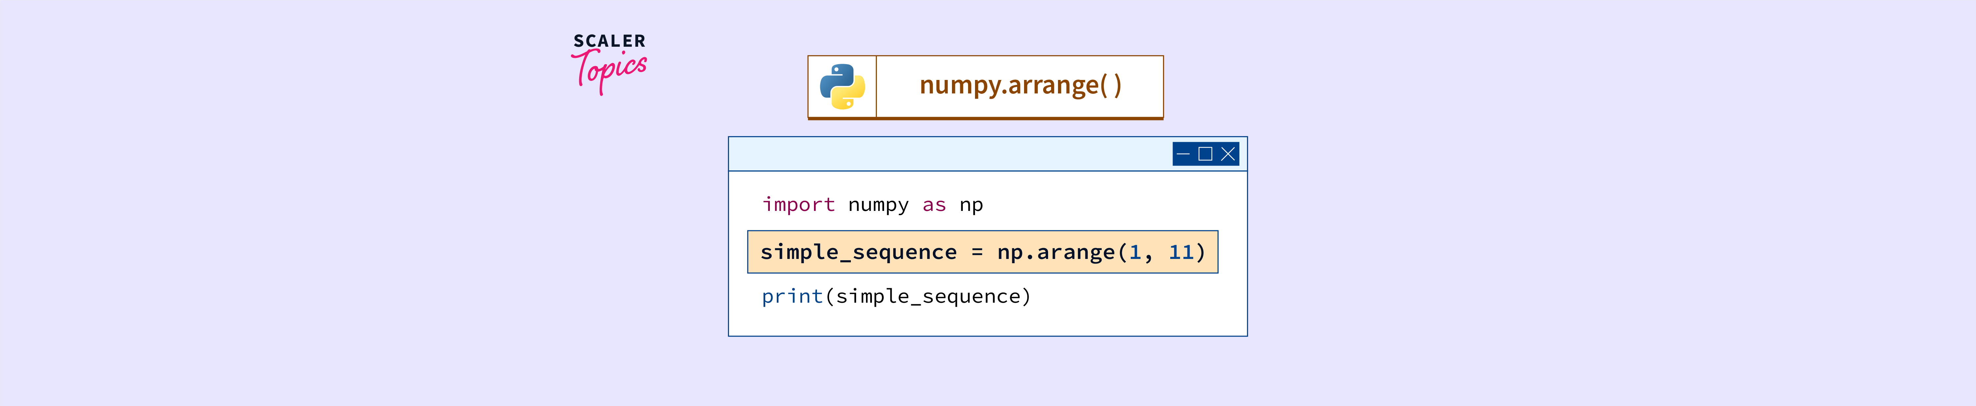Toggle selection of the import numpy line
The width and height of the screenshot is (1976, 406).
point(875,205)
